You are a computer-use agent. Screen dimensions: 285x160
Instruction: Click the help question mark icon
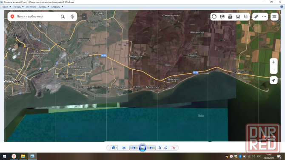pyautogui.click(x=282, y=7)
